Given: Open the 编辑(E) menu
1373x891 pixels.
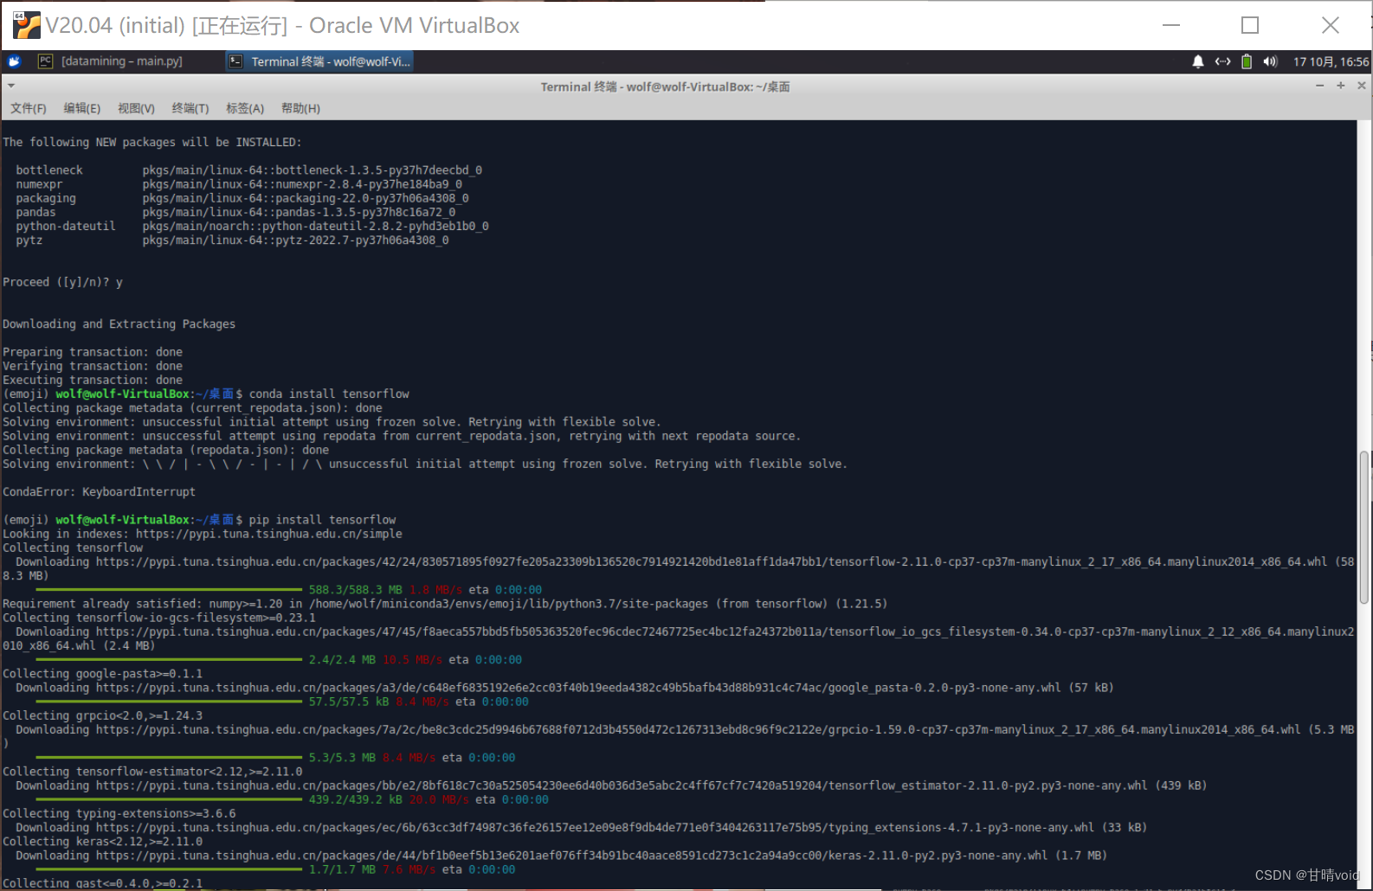Looking at the screenshot, I should click(82, 108).
